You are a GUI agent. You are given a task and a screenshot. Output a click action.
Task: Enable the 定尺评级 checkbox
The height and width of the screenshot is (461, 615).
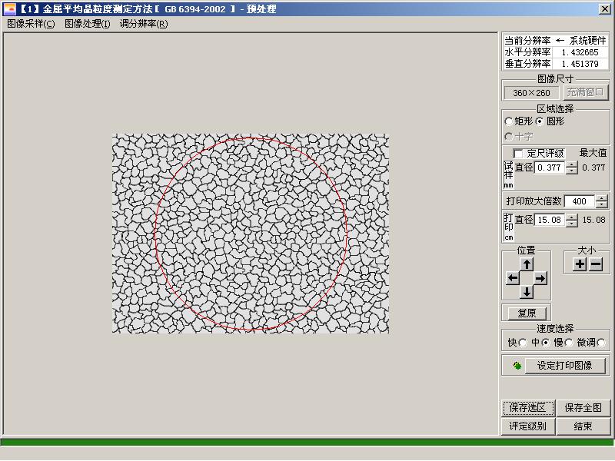coord(518,154)
